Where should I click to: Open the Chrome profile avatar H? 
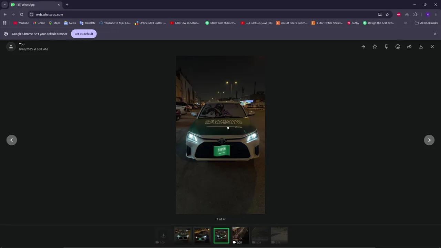point(428,14)
